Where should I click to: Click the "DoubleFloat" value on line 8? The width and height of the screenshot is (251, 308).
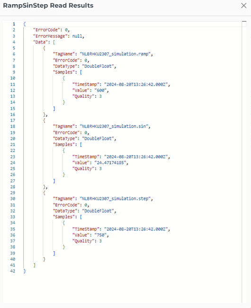98,66
